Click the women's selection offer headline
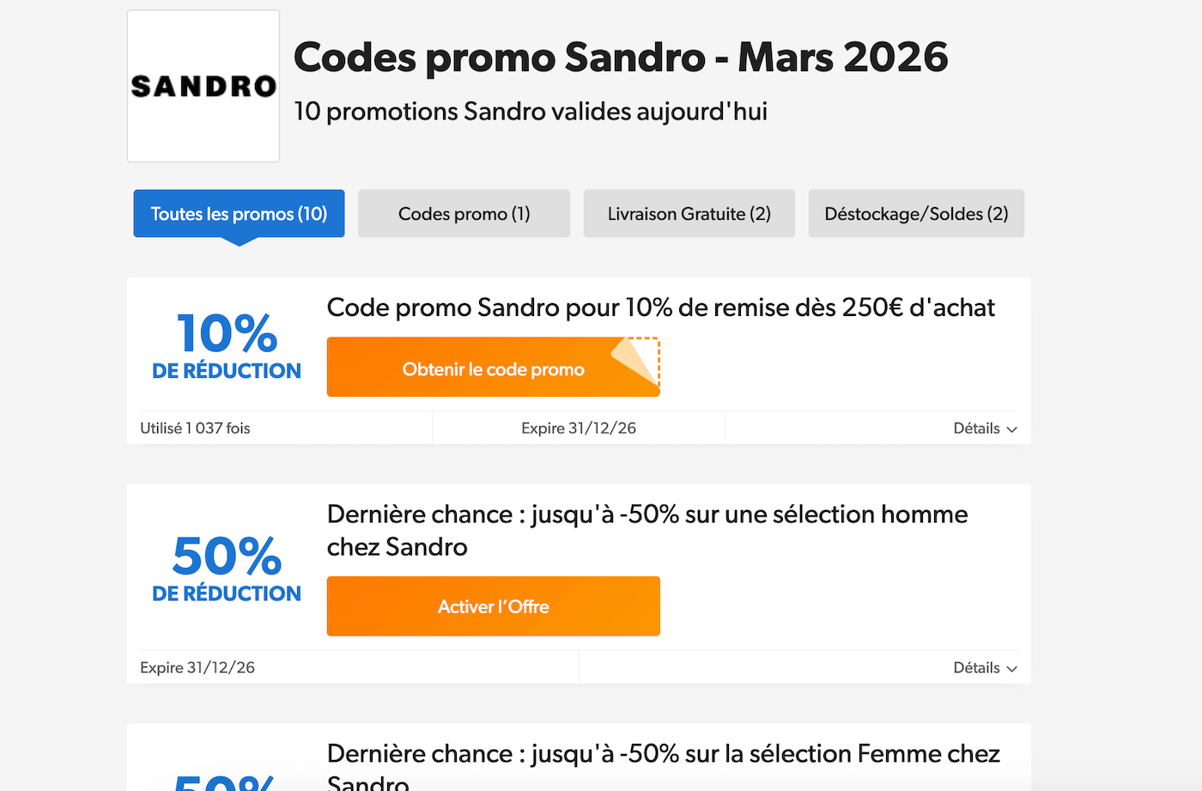 [662, 753]
